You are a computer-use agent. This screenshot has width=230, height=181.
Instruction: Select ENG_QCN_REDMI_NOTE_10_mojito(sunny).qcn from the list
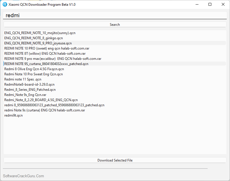40,33
